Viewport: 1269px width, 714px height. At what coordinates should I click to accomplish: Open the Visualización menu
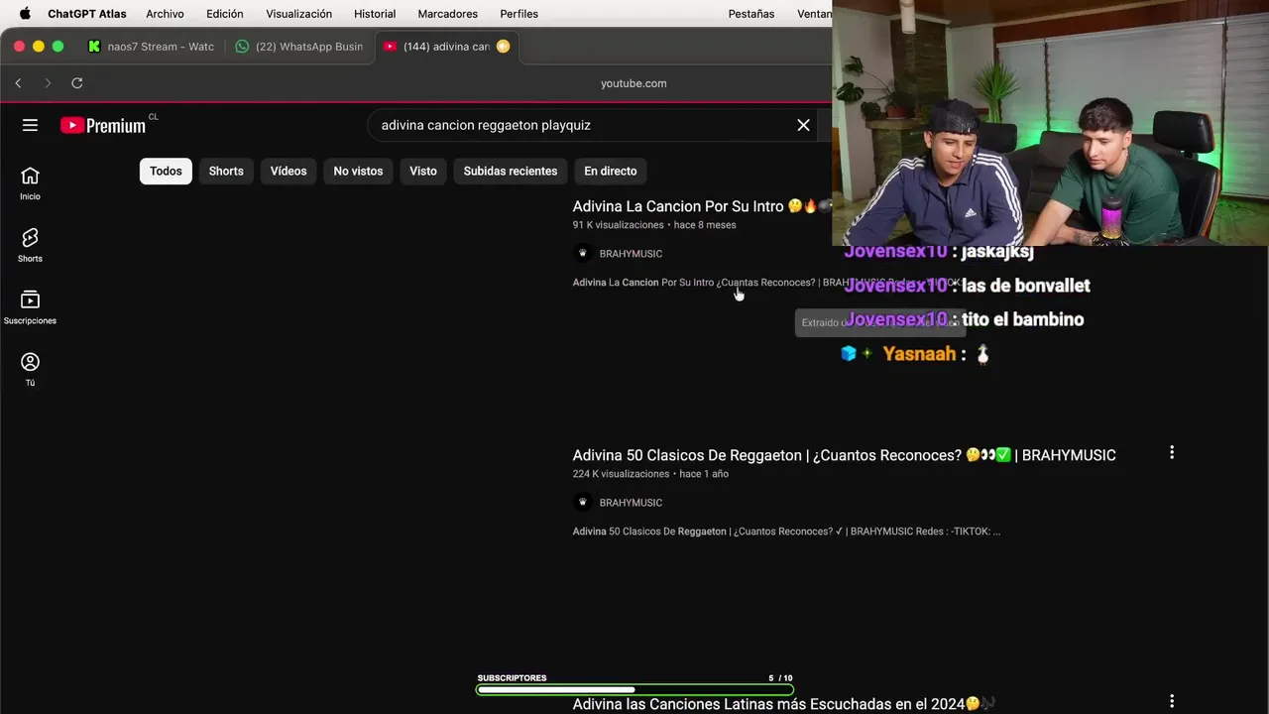(x=298, y=14)
